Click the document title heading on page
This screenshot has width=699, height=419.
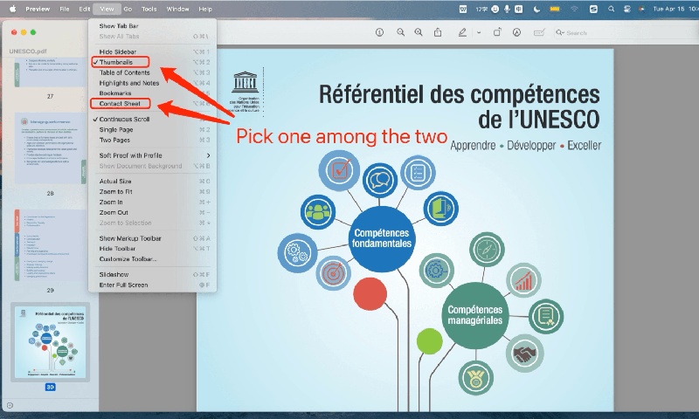coord(460,106)
